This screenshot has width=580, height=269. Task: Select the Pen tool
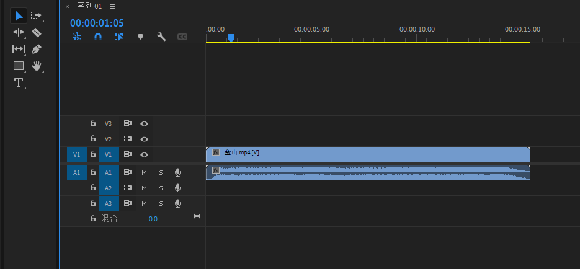(x=36, y=49)
